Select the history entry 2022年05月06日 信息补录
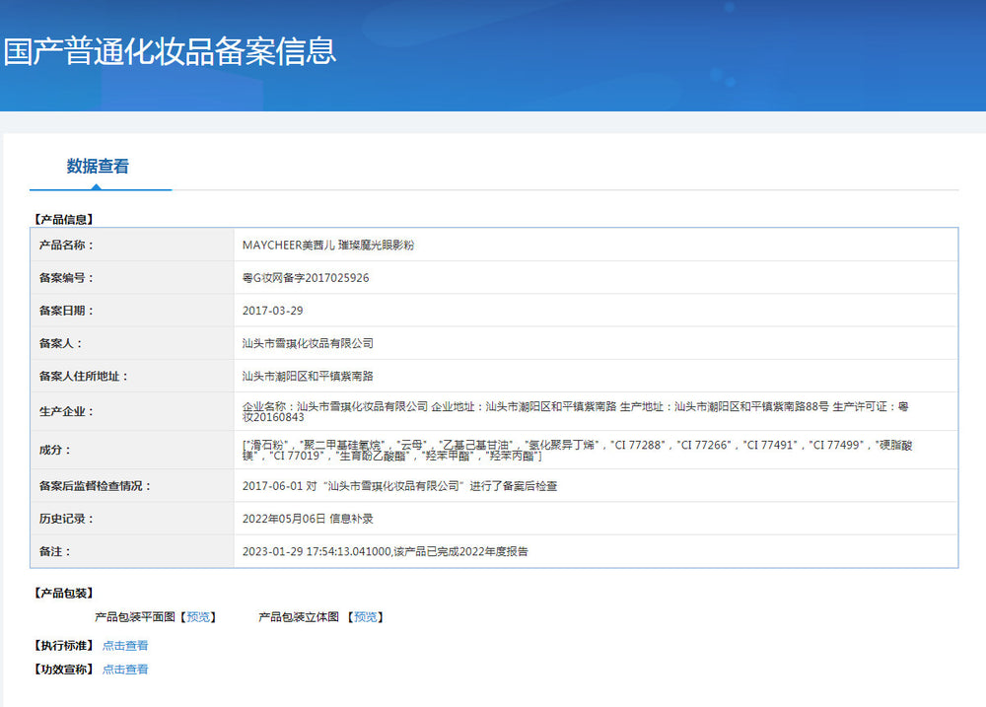The image size is (986, 707). point(308,519)
